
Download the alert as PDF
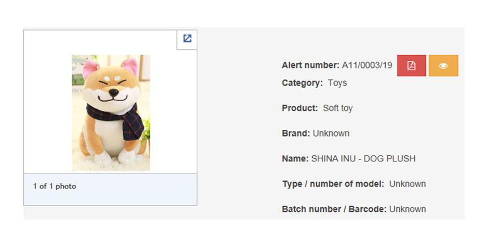411,66
